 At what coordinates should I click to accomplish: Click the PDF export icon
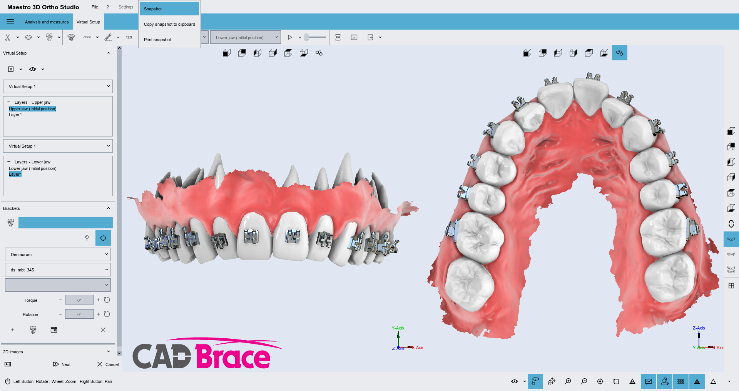pos(338,37)
